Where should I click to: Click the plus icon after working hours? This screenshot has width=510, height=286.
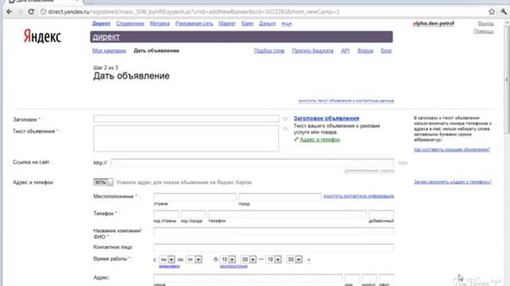pos(308,260)
